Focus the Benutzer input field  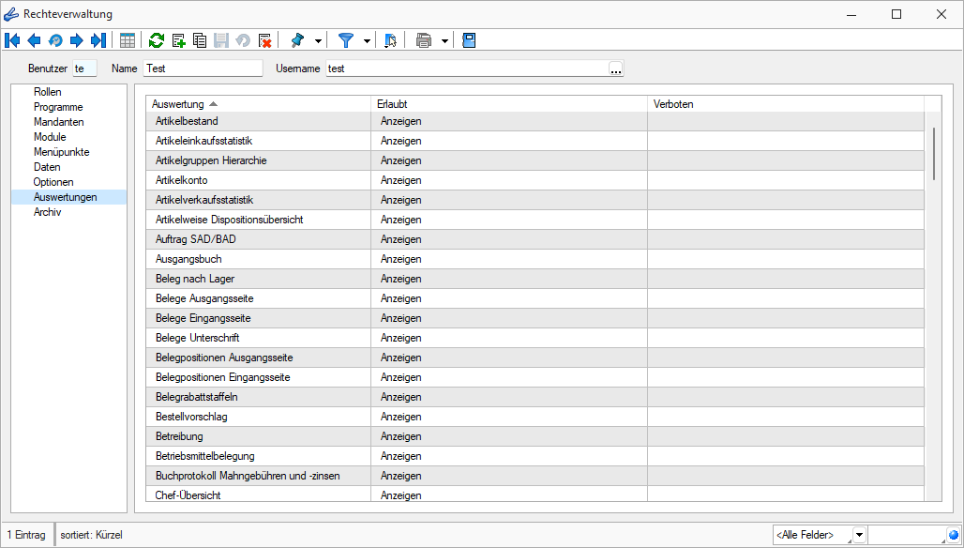[x=84, y=68]
